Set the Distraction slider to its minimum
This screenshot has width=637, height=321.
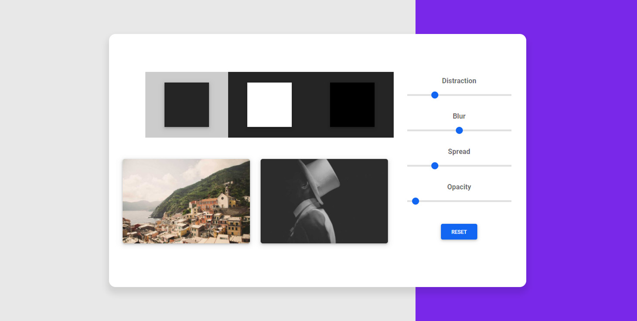408,95
